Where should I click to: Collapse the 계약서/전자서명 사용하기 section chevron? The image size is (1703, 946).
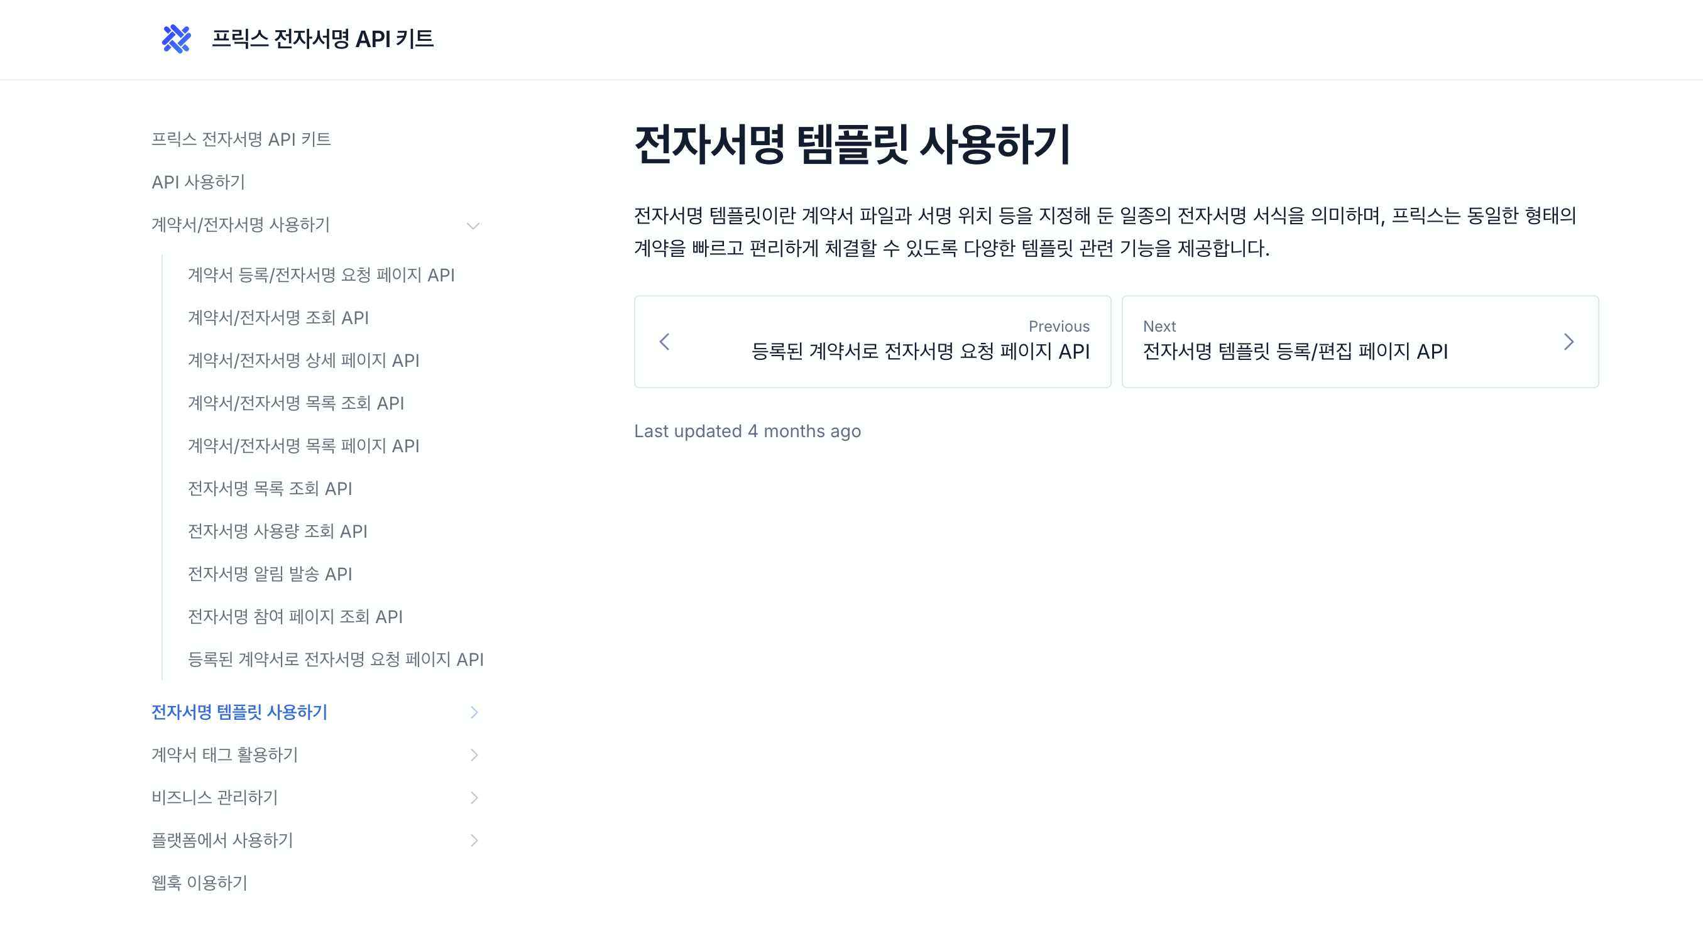pyautogui.click(x=473, y=226)
